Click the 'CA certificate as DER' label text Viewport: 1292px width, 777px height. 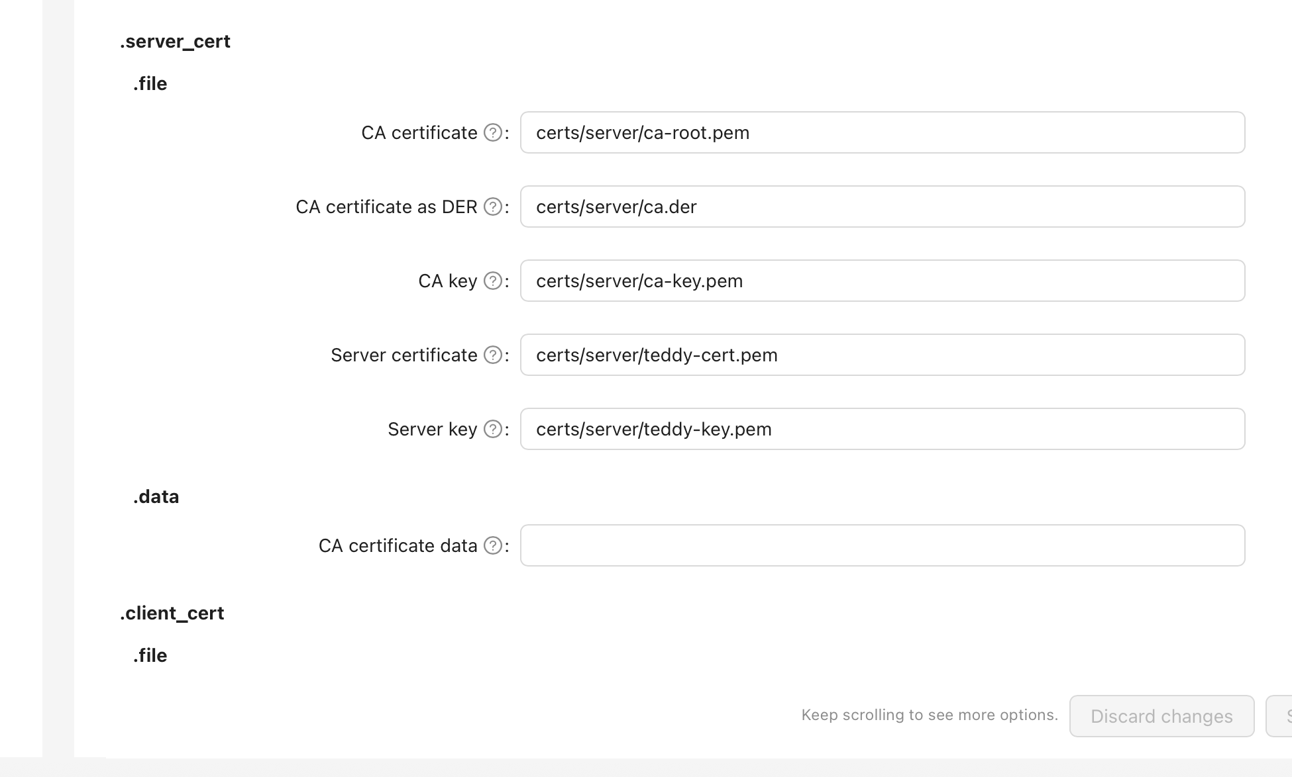pyautogui.click(x=386, y=207)
